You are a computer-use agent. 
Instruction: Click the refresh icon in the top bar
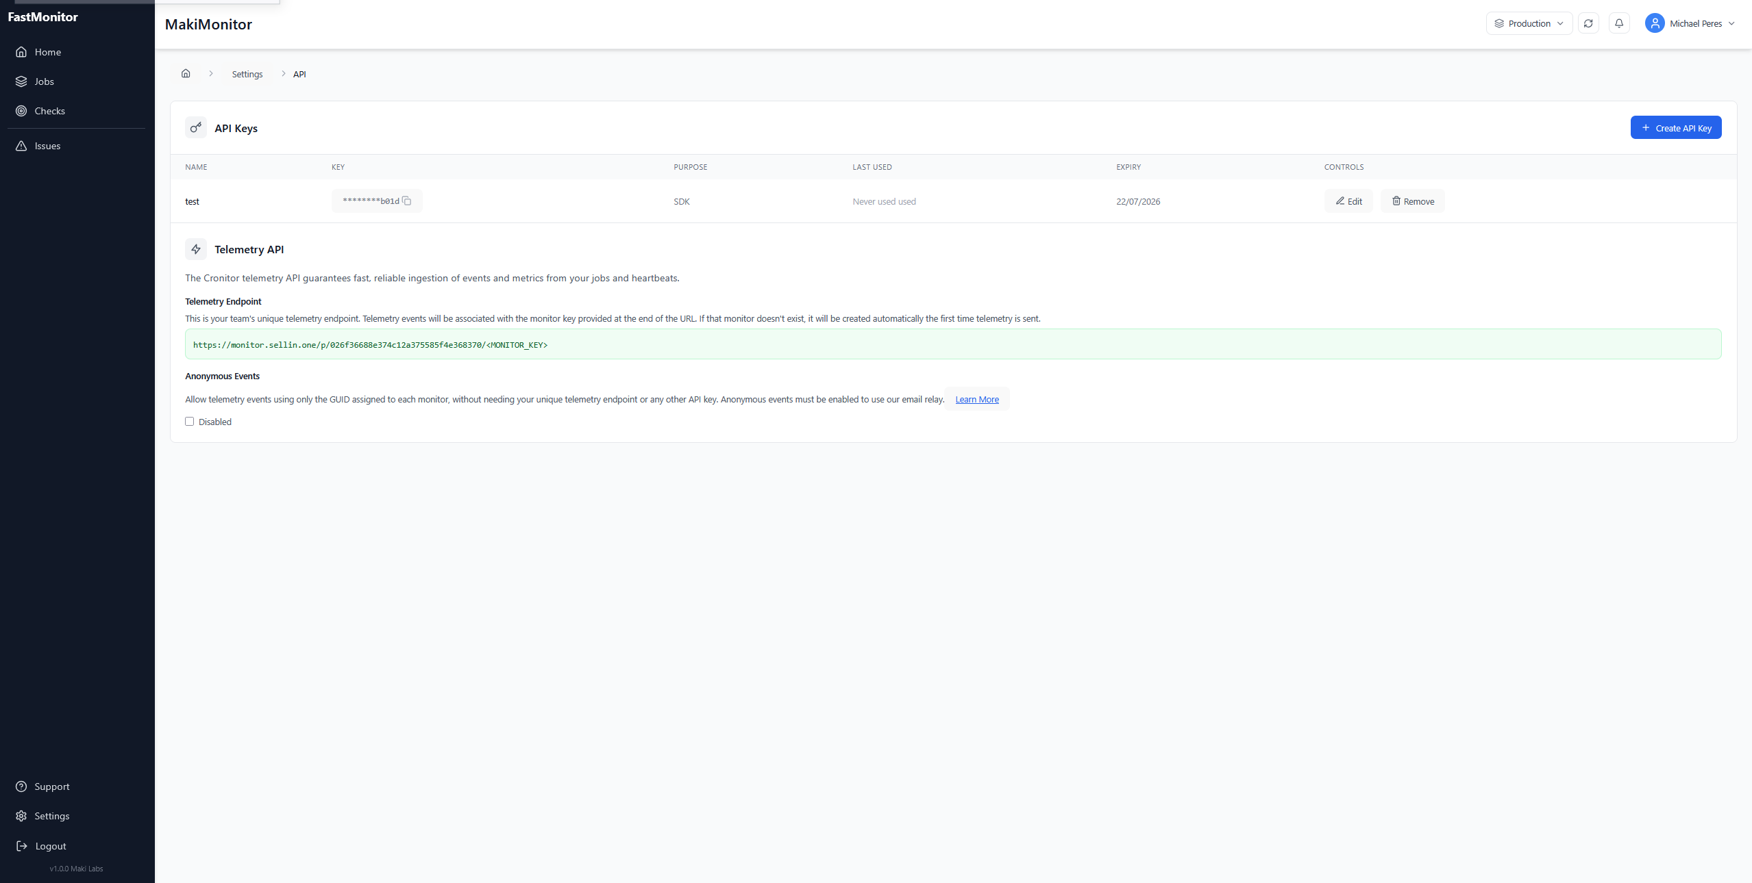coord(1588,23)
